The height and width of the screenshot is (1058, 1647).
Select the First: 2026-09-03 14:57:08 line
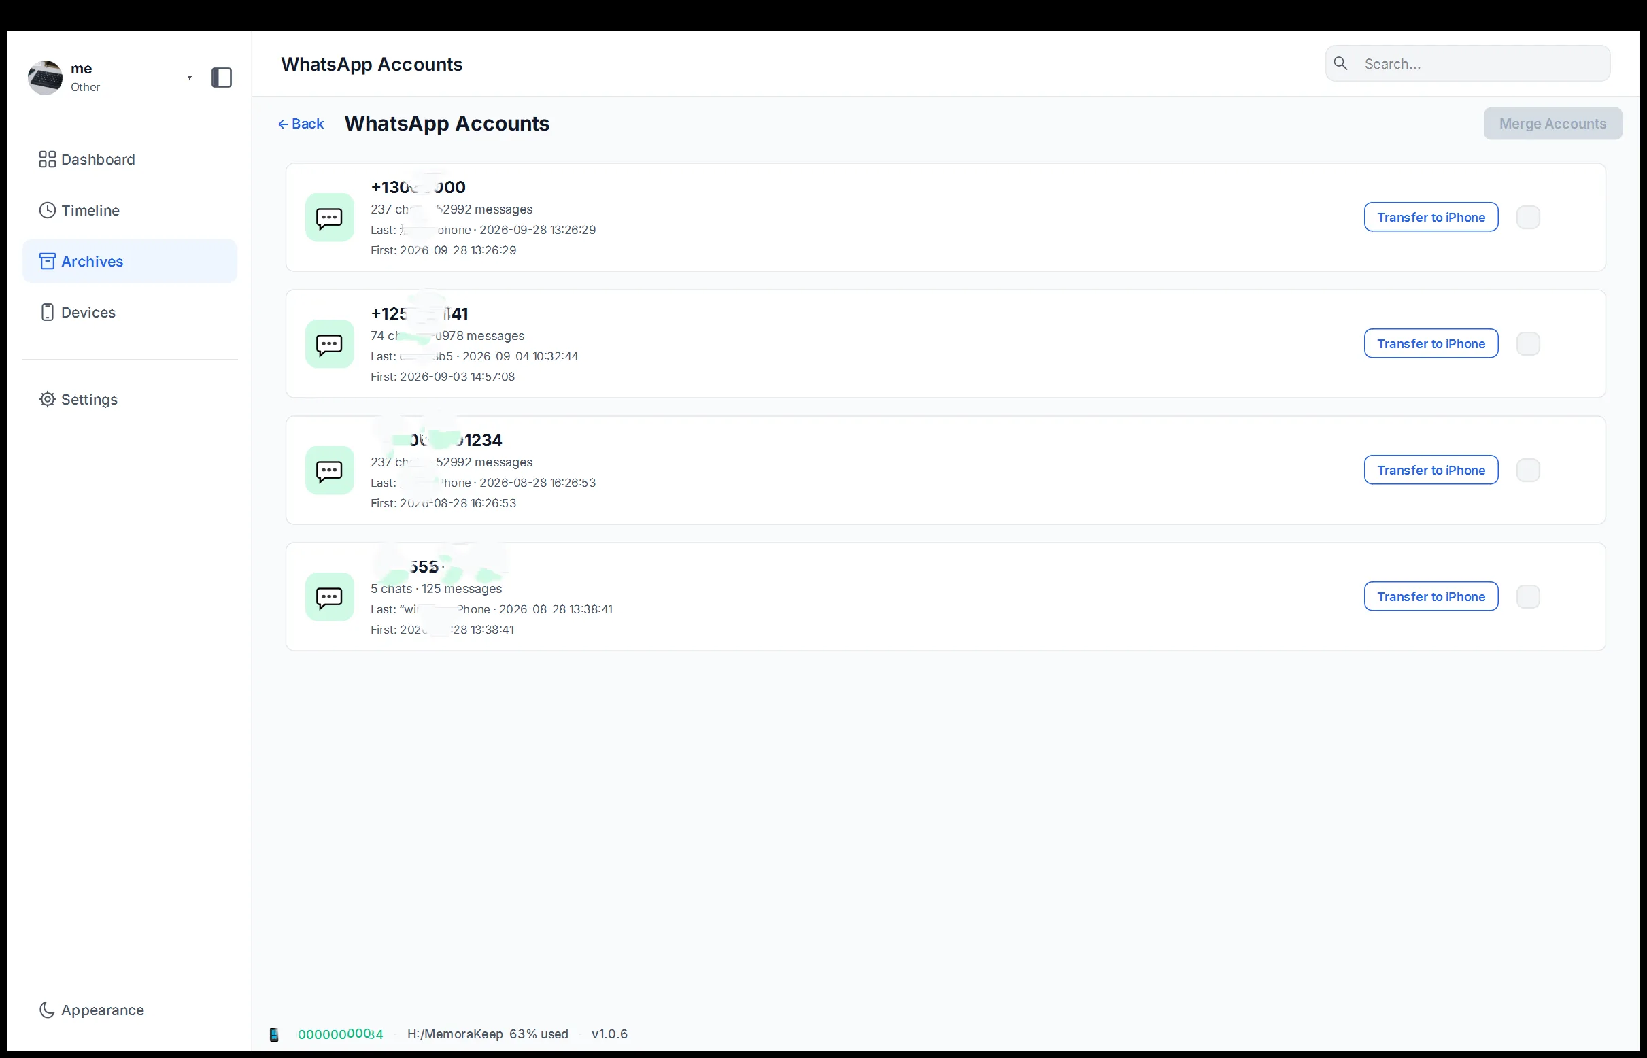(443, 377)
